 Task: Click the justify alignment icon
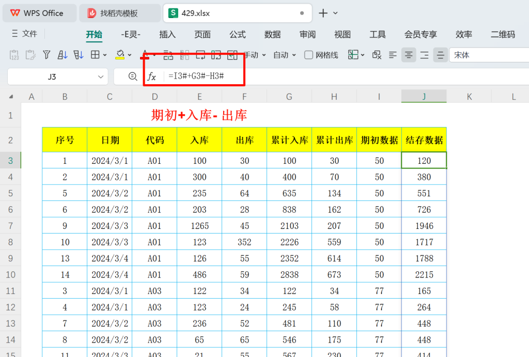click(x=440, y=55)
